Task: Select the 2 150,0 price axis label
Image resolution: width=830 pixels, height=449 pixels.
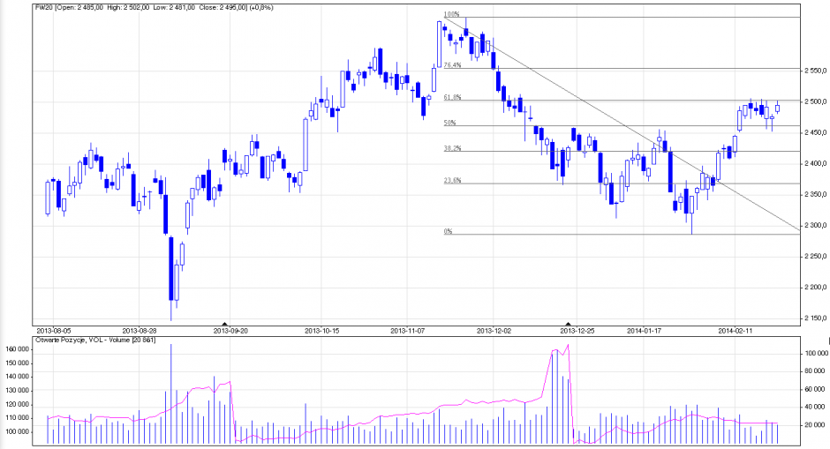Action: (x=815, y=319)
